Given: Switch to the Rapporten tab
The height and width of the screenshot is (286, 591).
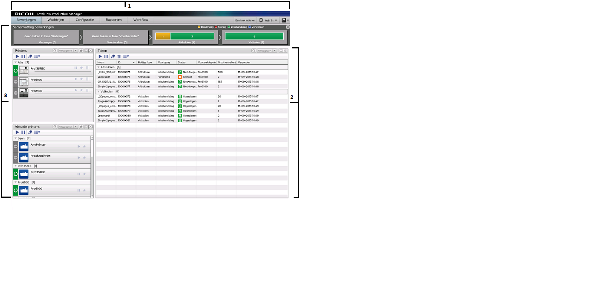Looking at the screenshot, I should 113,20.
